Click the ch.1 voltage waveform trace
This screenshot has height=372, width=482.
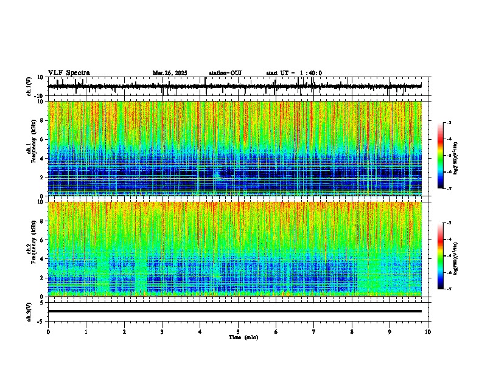click(x=235, y=86)
